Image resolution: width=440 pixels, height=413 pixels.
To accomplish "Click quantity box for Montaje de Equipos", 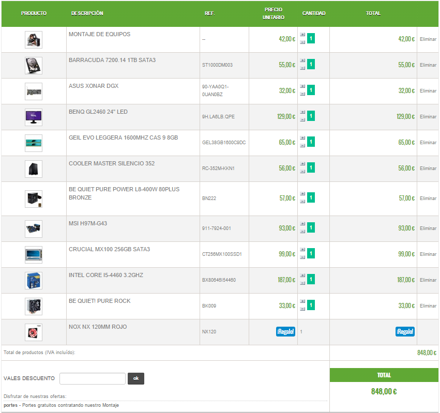I will [311, 38].
